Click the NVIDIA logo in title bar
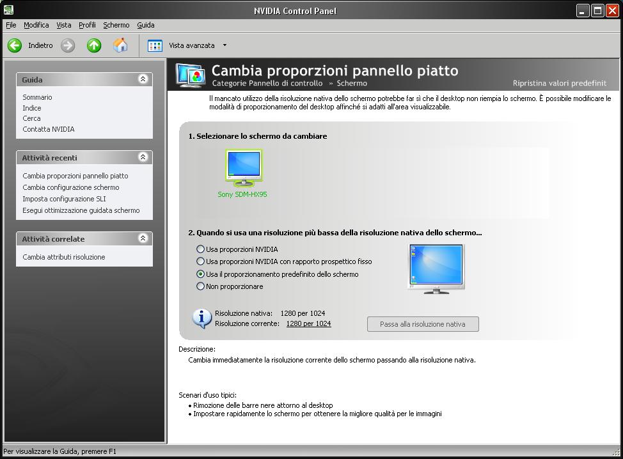The width and height of the screenshot is (623, 459). pos(8,10)
